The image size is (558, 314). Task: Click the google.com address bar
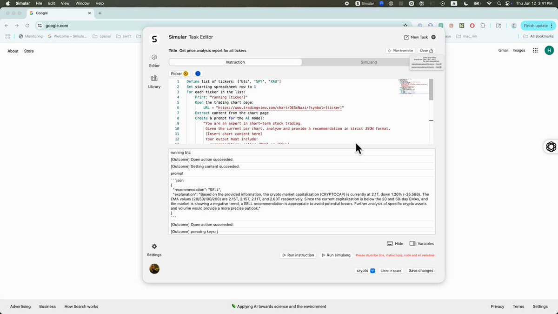click(x=219, y=26)
